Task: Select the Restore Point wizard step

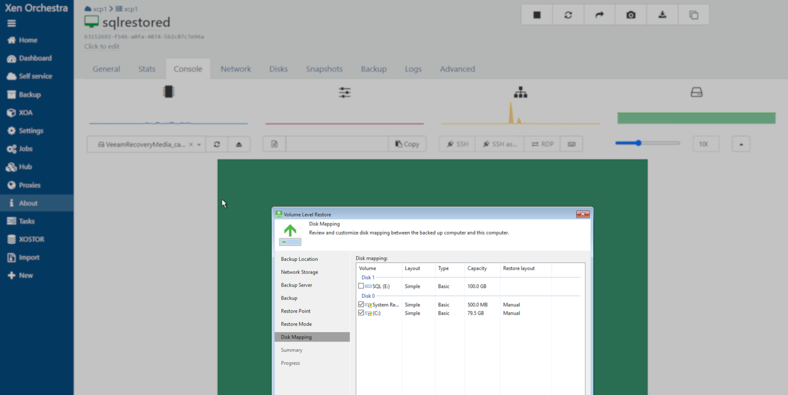Action: click(x=296, y=311)
